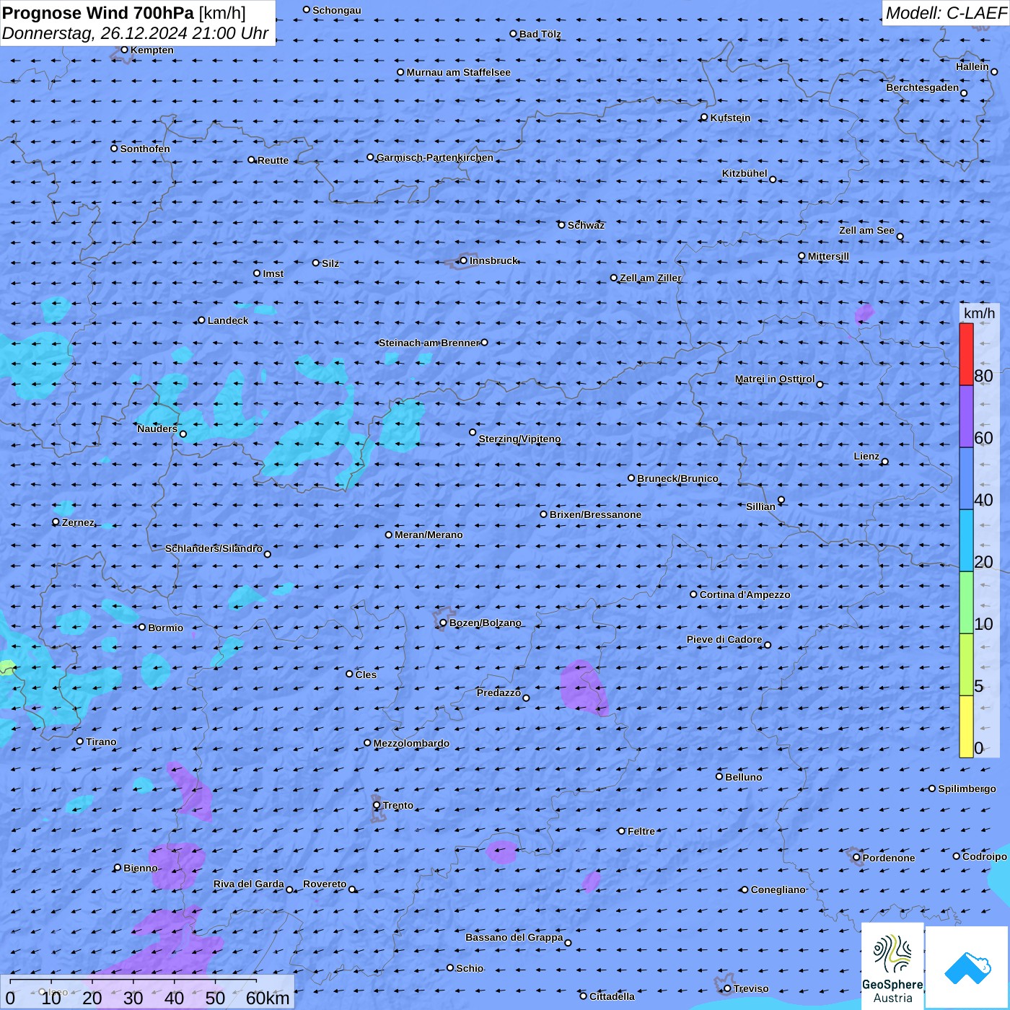The image size is (1010, 1010).
Task: Select the Landeck marker circle
Action: 201,320
